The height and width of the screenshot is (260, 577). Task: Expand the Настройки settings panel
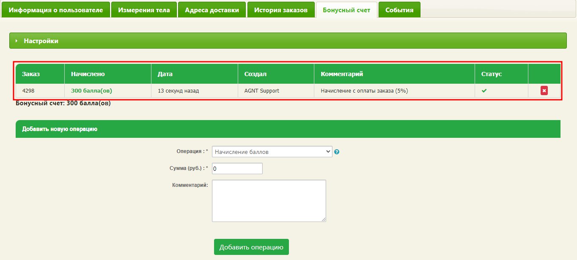[41, 41]
